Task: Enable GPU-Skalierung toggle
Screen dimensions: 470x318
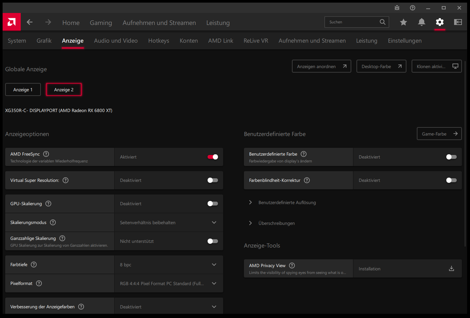Action: tap(213, 204)
